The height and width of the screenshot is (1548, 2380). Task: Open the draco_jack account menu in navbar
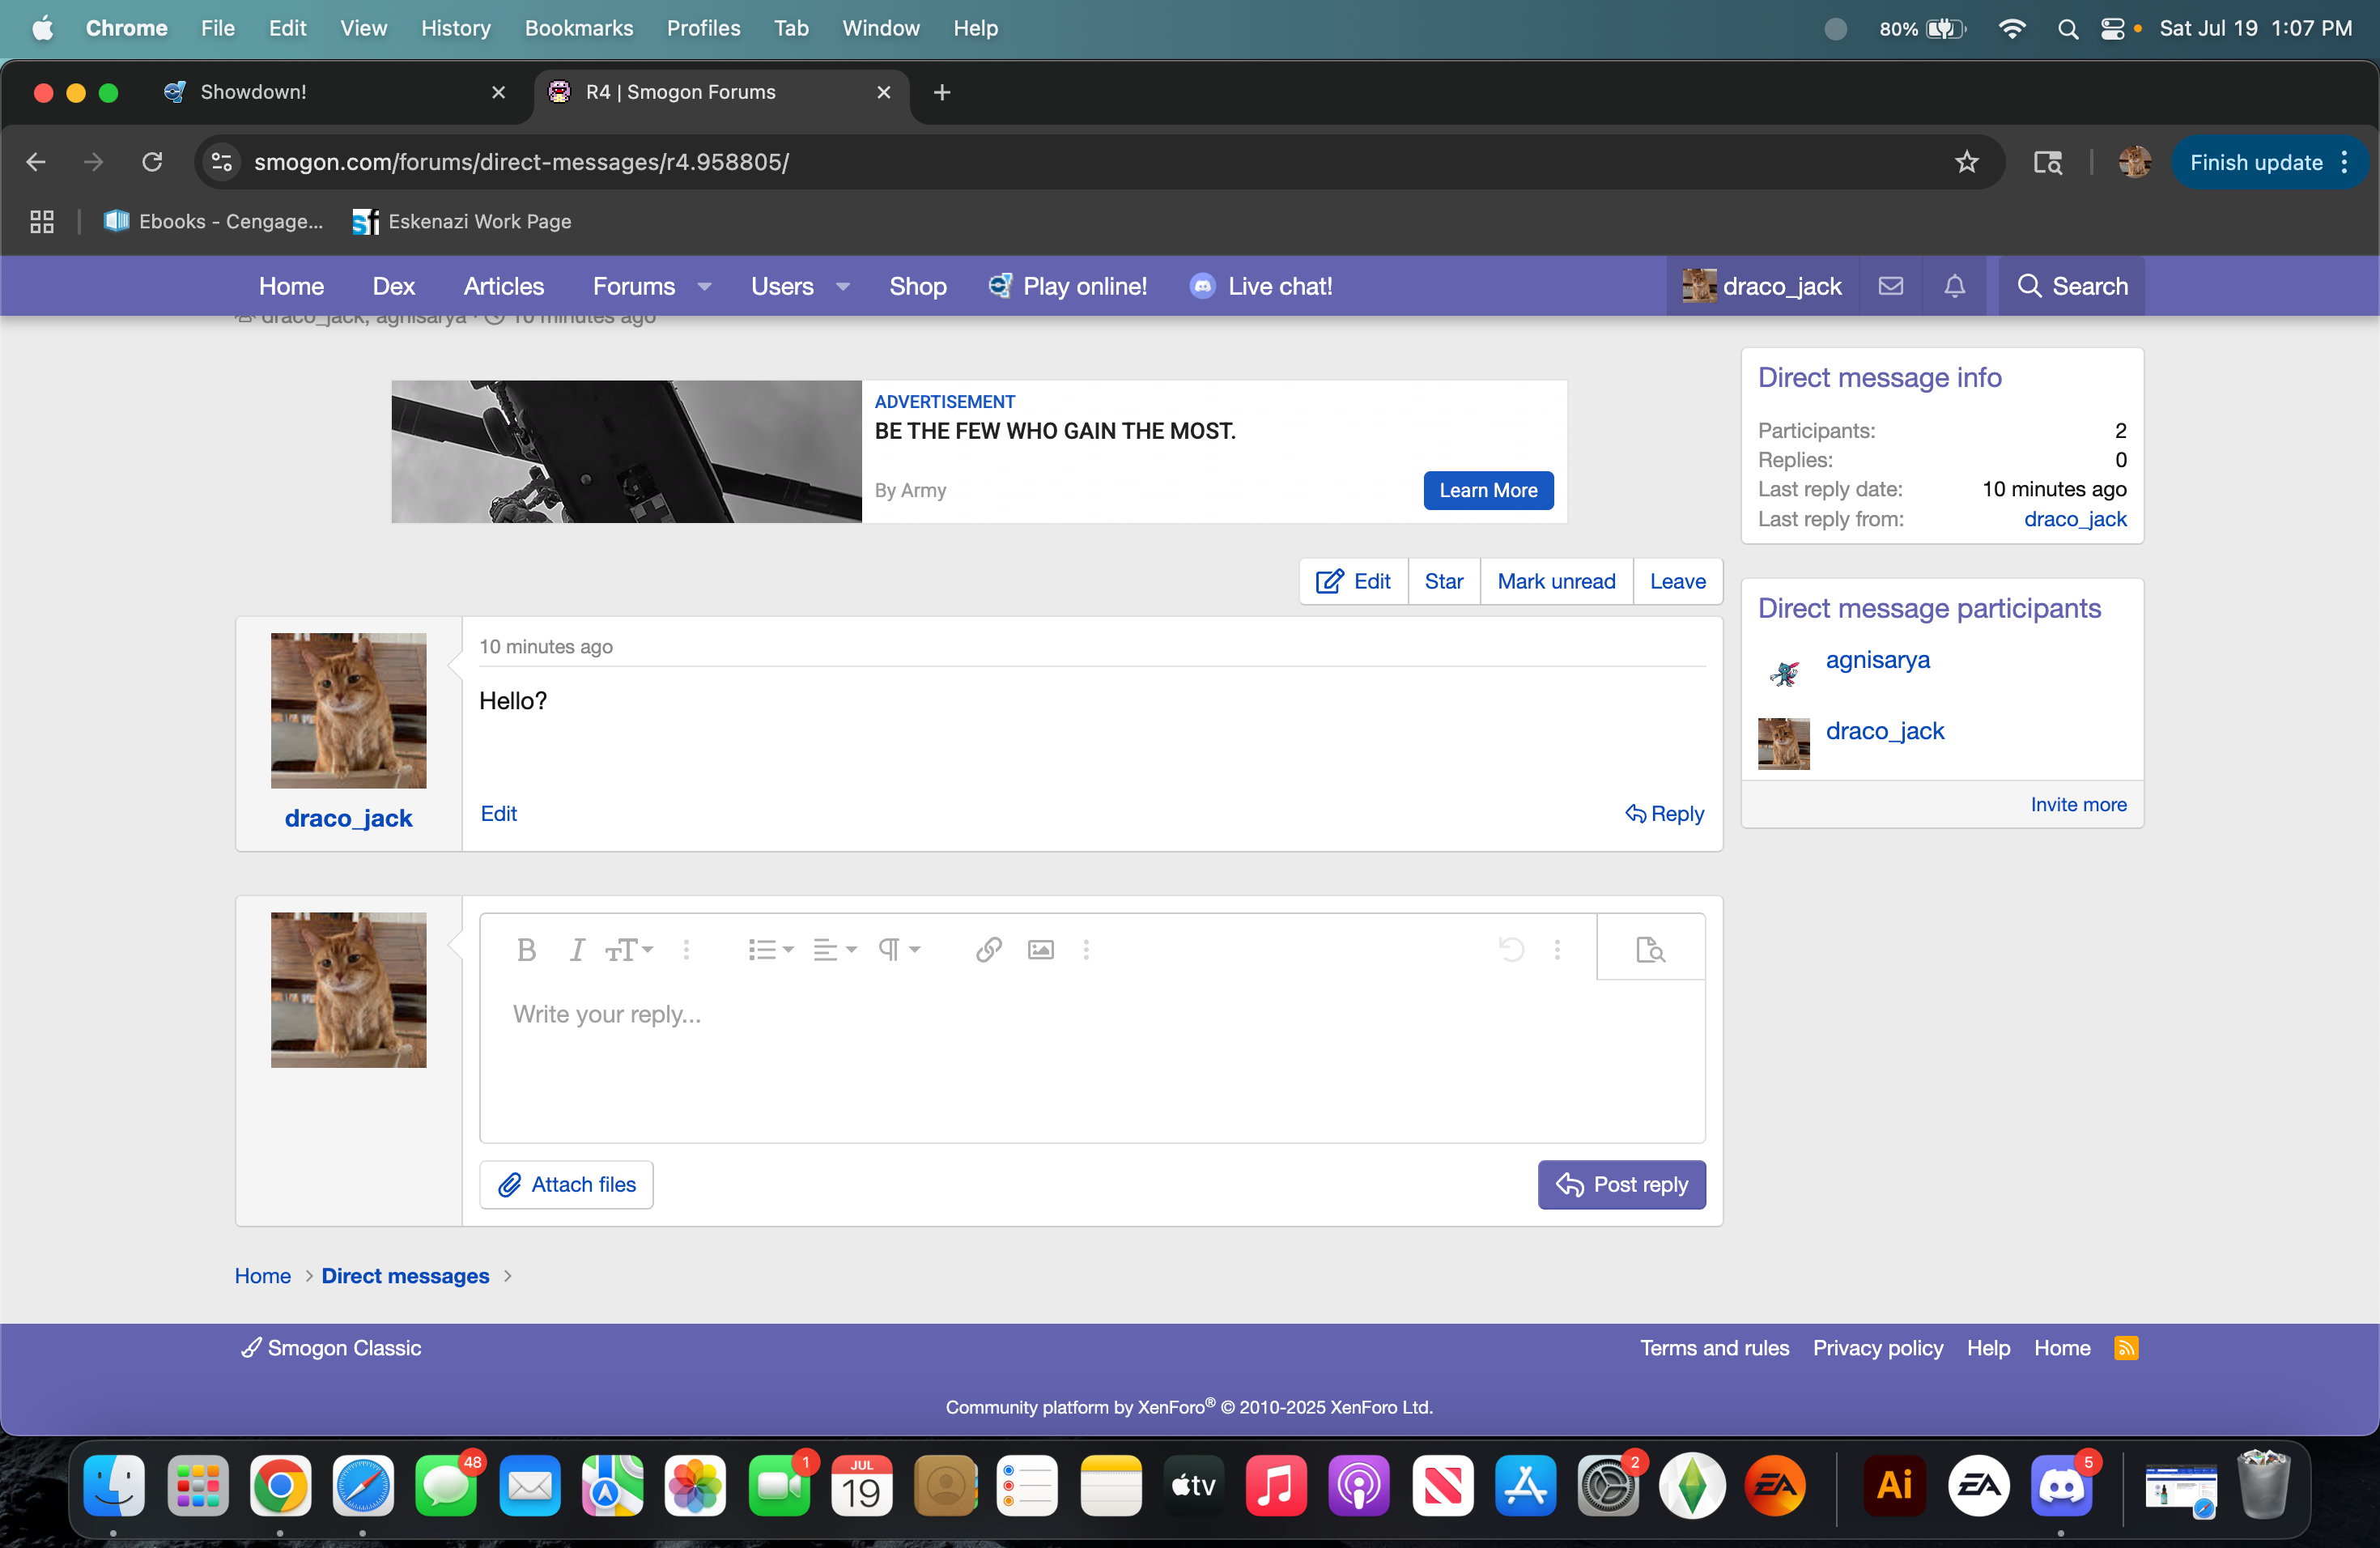pos(1762,286)
